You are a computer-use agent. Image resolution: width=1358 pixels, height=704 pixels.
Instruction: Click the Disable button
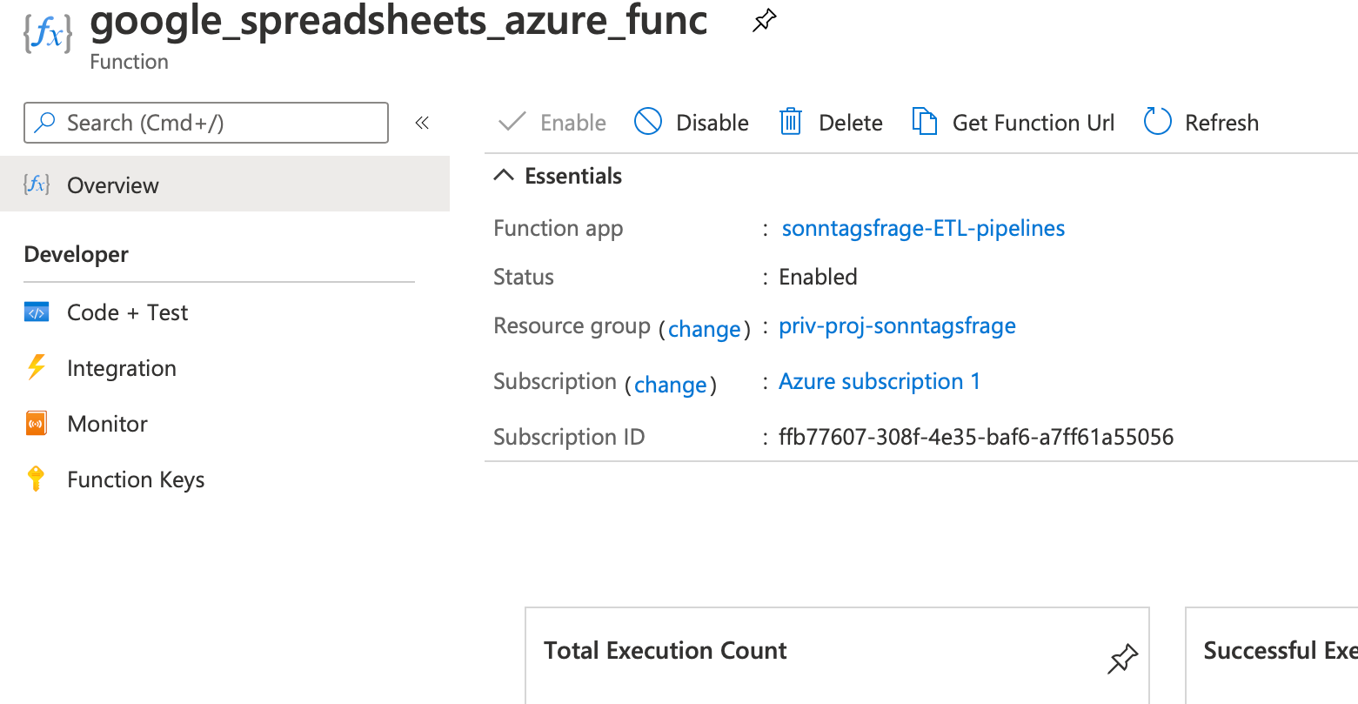point(692,123)
